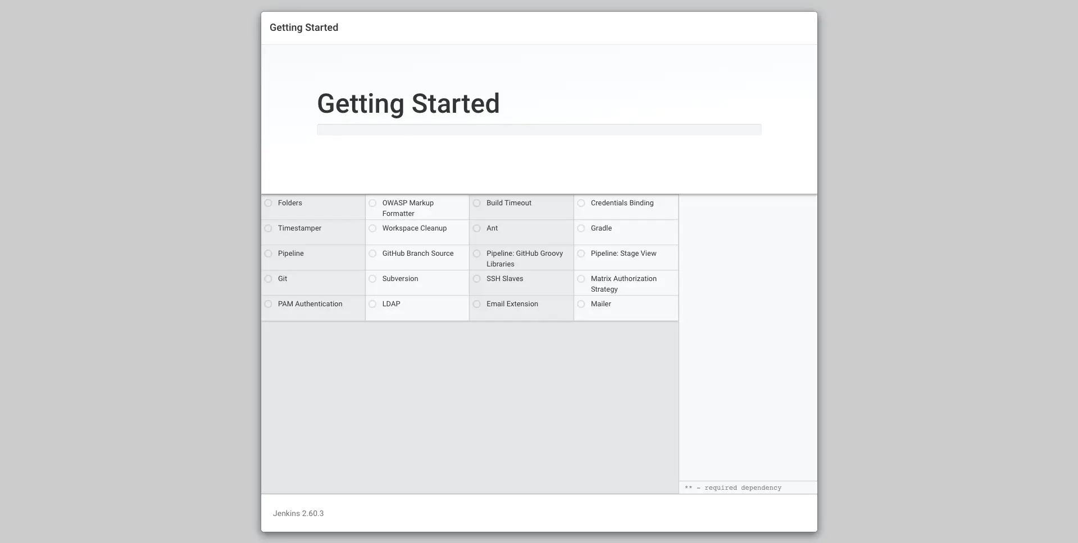1078x543 pixels.
Task: Click the Mailer plugin name
Action: [601, 304]
